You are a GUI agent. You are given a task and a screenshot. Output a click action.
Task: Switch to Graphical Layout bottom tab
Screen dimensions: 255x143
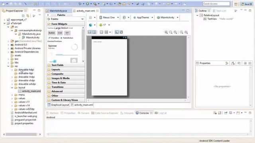click(x=58, y=105)
